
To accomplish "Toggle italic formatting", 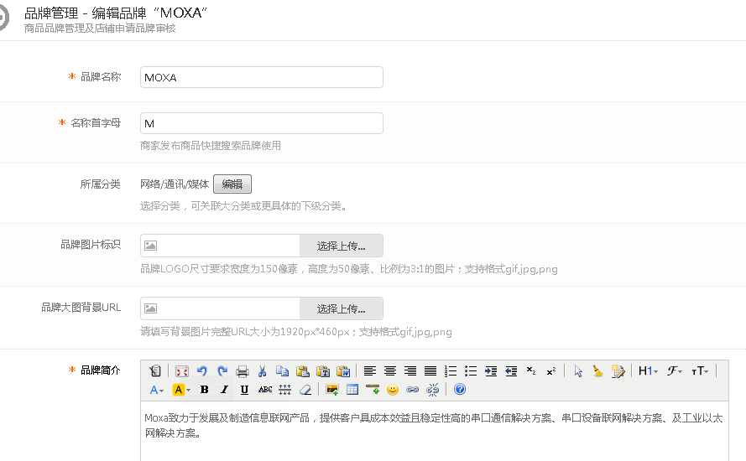I will 225,391.
